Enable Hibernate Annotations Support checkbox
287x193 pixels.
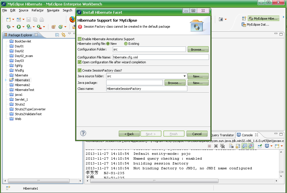79,39
